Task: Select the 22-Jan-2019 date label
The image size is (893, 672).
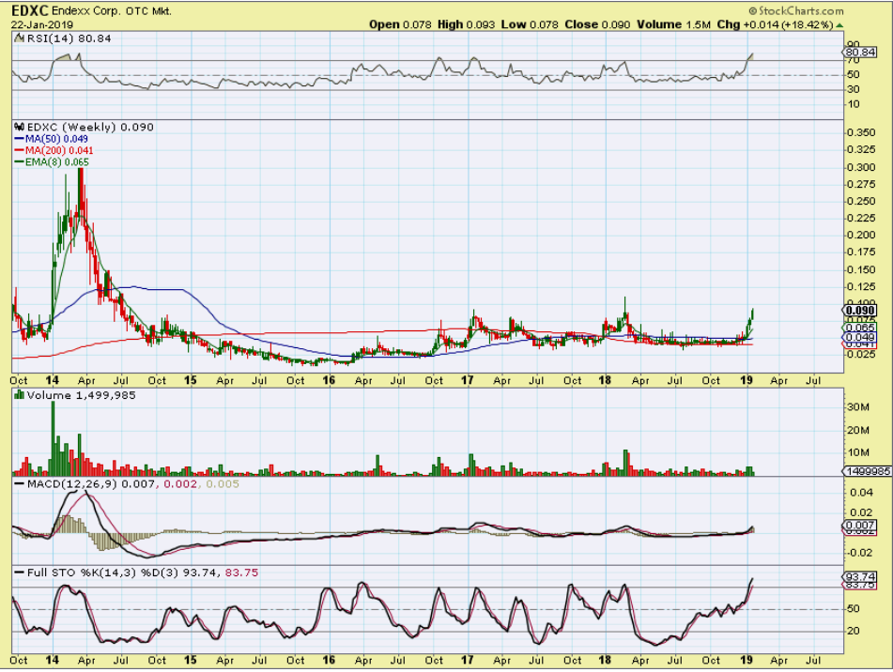Action: click(42, 24)
